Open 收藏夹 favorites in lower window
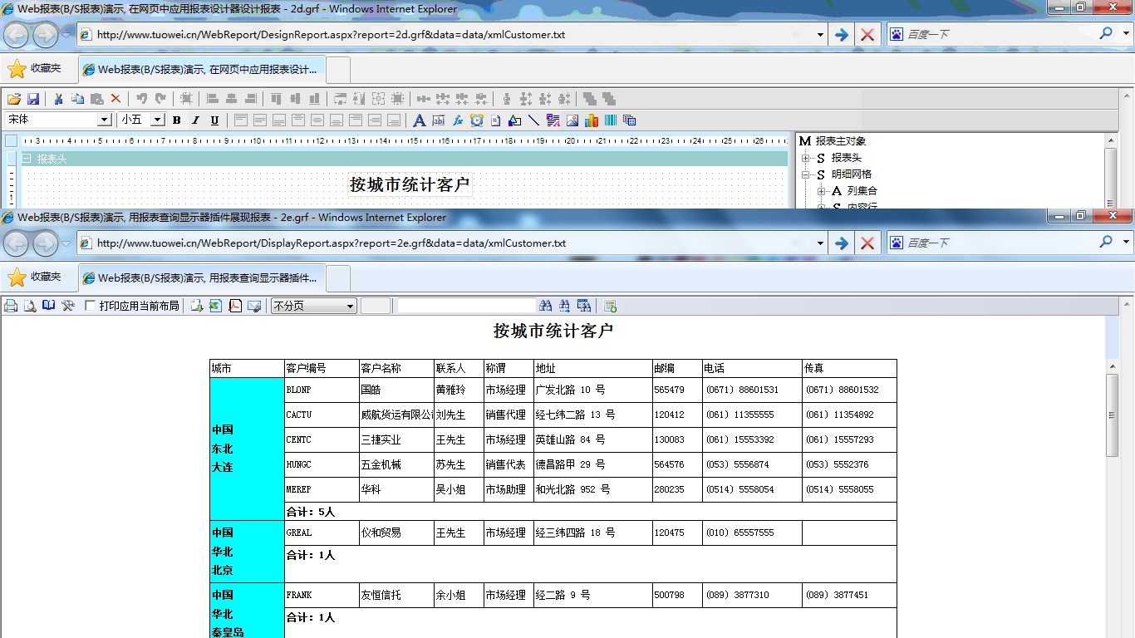This screenshot has height=638, width=1135. (35, 277)
